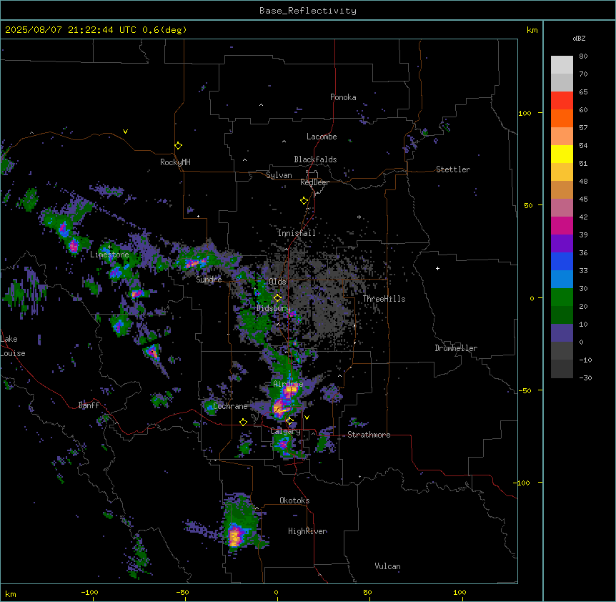Select the white asterisk marker above Limestone

pyautogui.click(x=110, y=247)
